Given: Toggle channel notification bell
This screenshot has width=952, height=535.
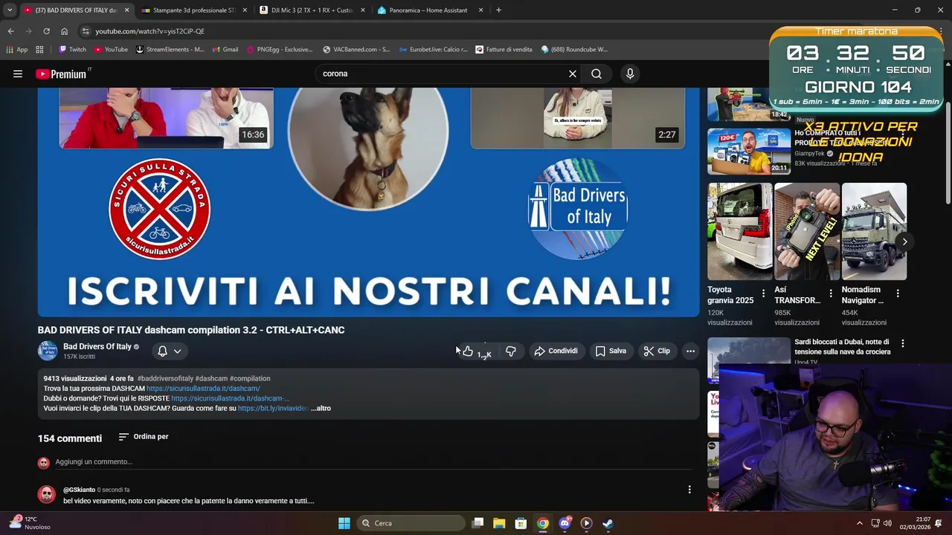Looking at the screenshot, I should click(162, 351).
